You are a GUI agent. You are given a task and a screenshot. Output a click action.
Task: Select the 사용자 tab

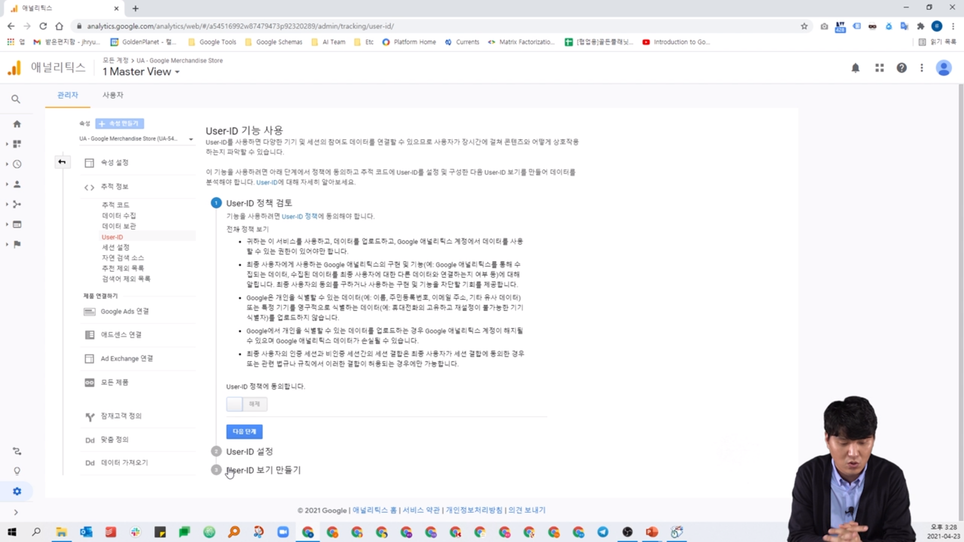point(113,95)
